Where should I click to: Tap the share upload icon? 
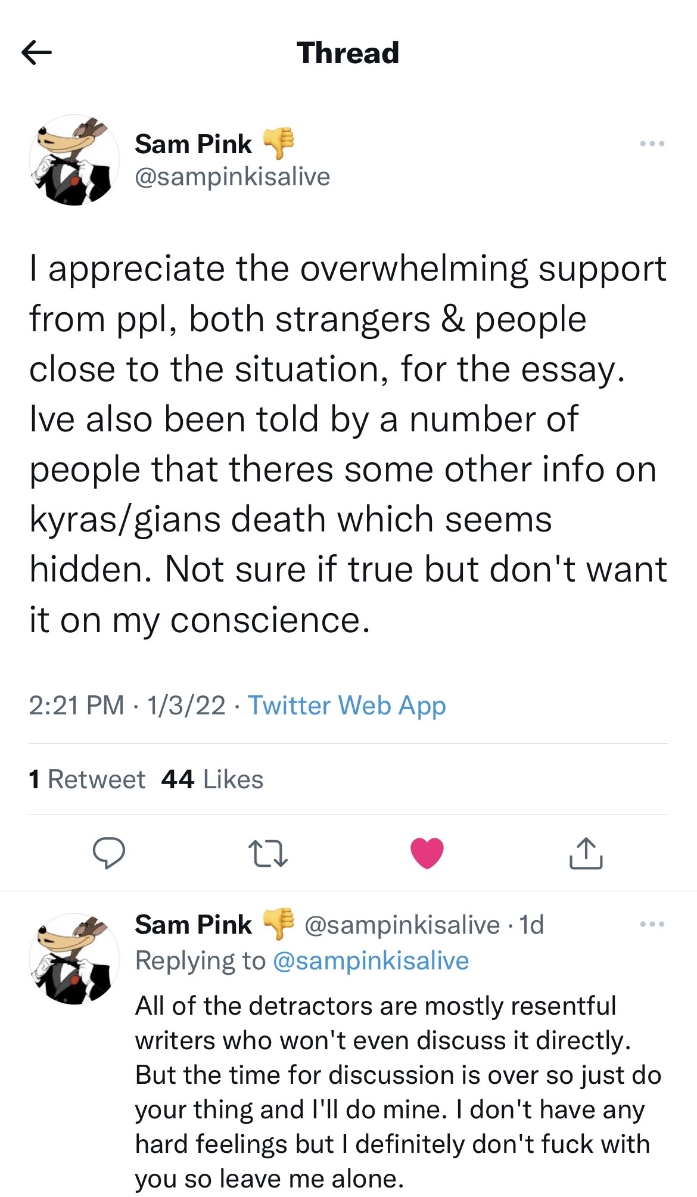pos(586,853)
